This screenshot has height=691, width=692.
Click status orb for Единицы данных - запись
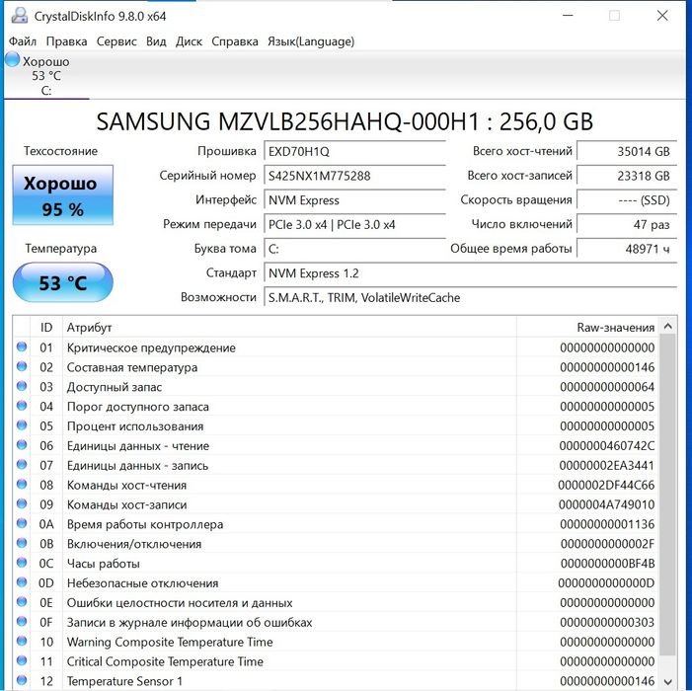[x=22, y=465]
